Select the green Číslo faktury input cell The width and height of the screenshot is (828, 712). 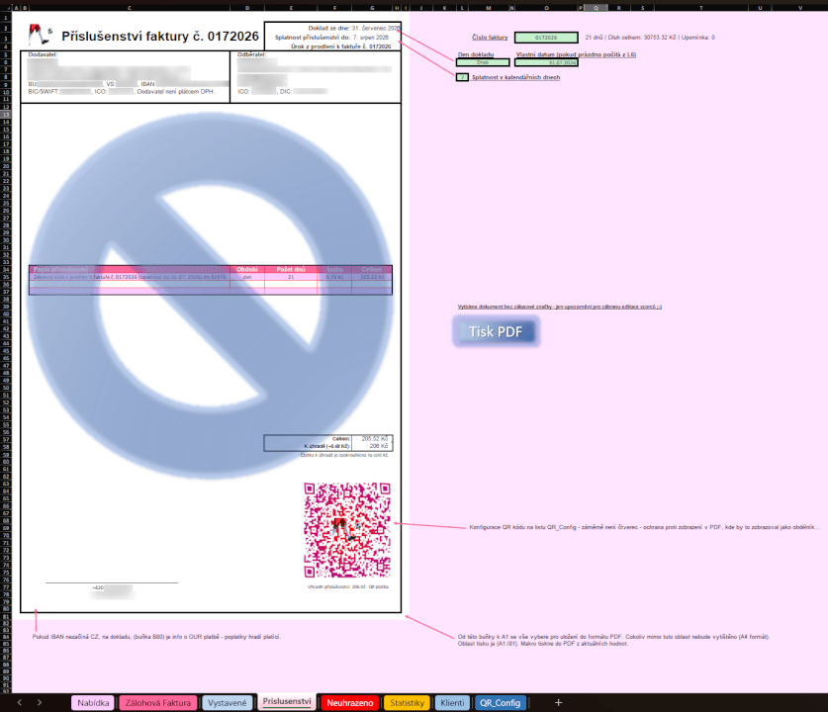pyautogui.click(x=546, y=38)
